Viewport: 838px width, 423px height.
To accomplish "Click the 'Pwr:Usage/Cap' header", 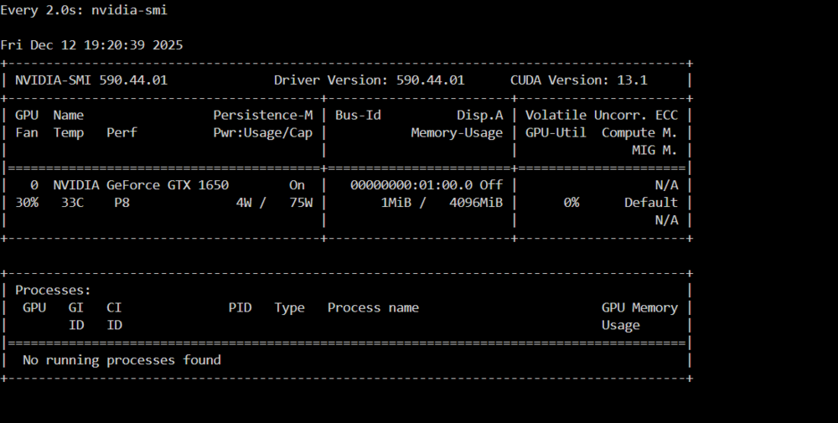I will pos(263,133).
